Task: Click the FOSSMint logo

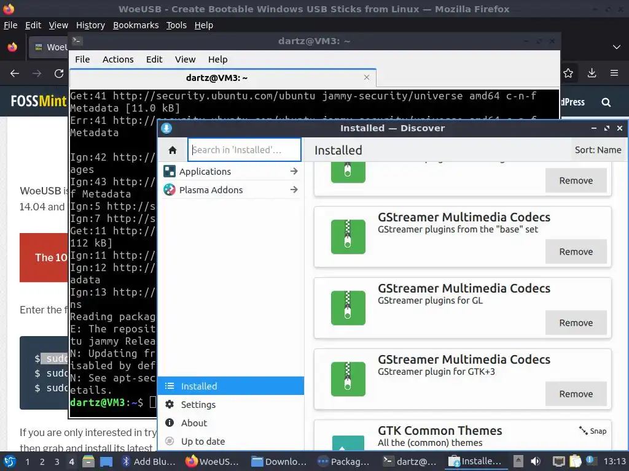Action: click(39, 101)
